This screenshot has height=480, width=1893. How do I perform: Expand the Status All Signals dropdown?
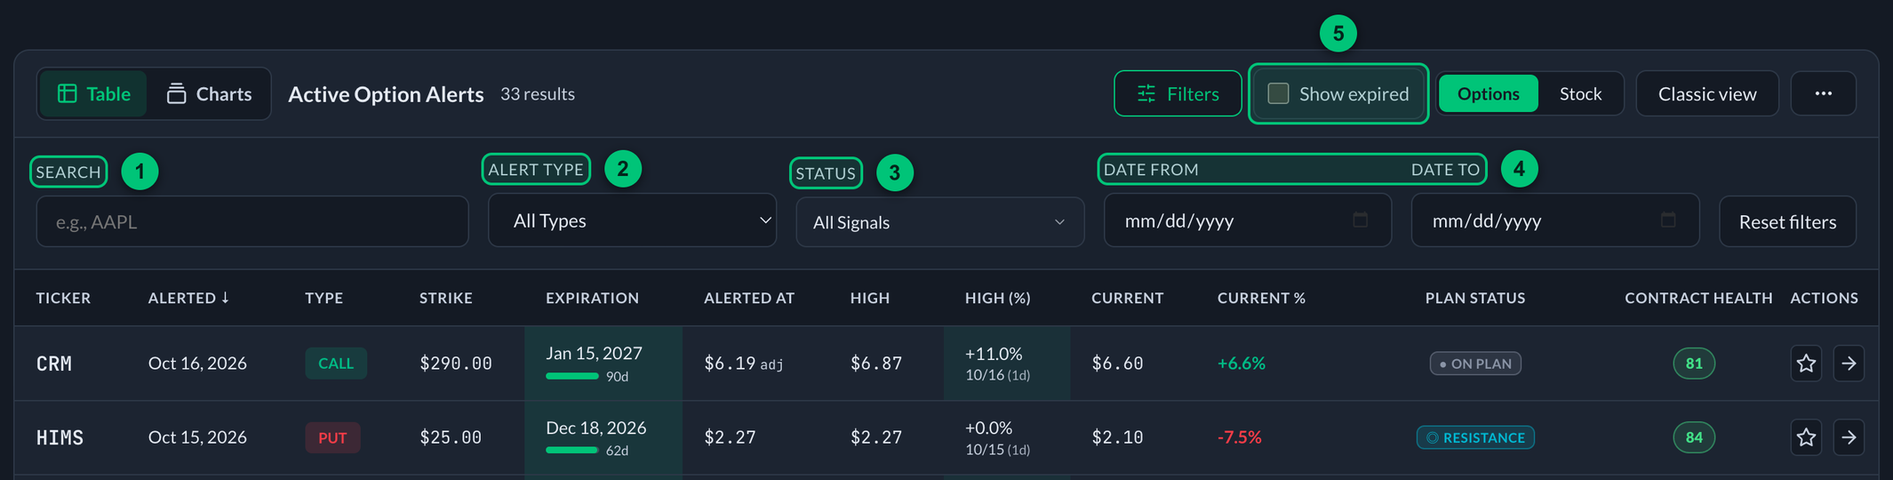939,222
